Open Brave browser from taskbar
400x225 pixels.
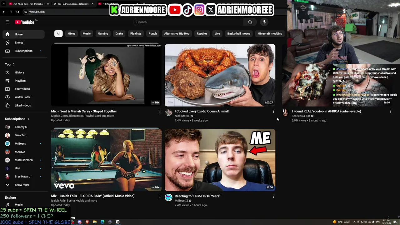pos(87,222)
